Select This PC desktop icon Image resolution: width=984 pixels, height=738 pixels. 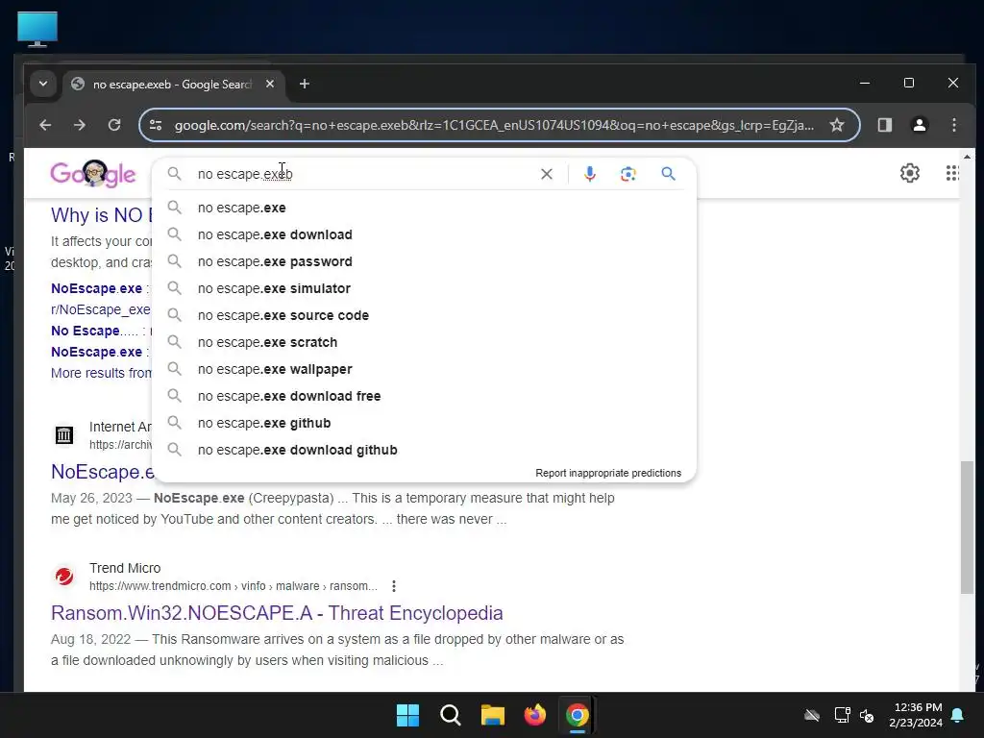click(x=37, y=30)
